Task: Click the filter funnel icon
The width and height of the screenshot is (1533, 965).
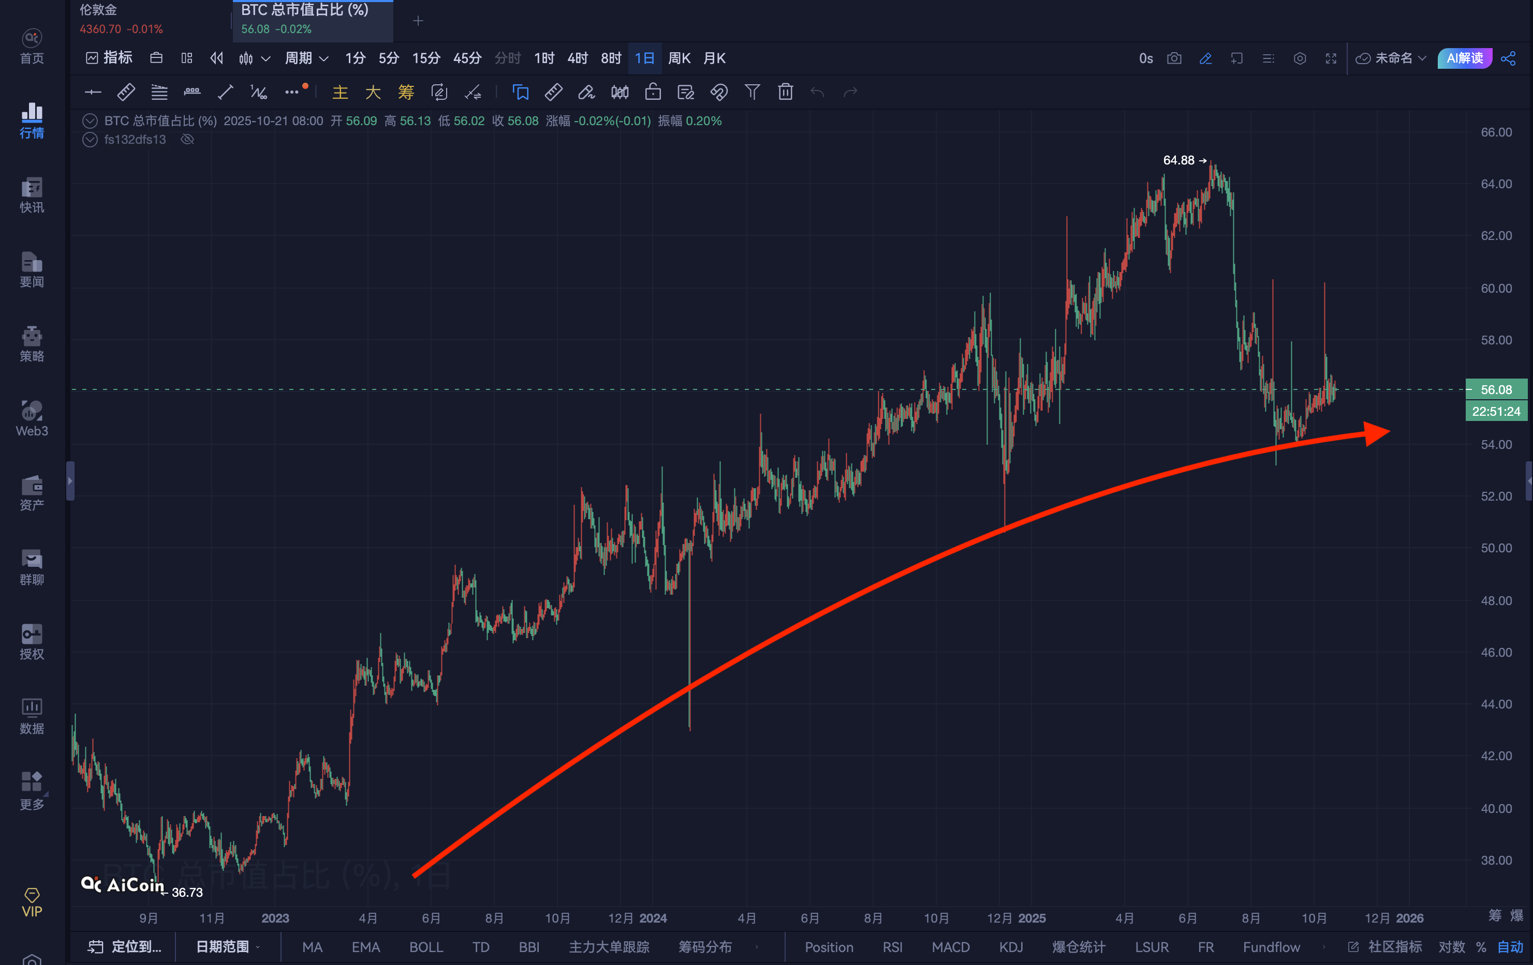Action: click(752, 92)
